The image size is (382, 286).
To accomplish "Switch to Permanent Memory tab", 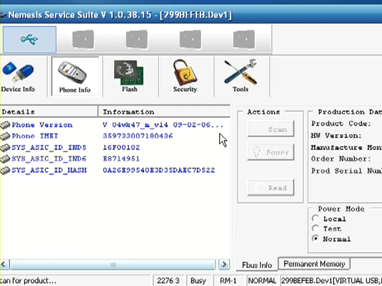I will (x=314, y=264).
